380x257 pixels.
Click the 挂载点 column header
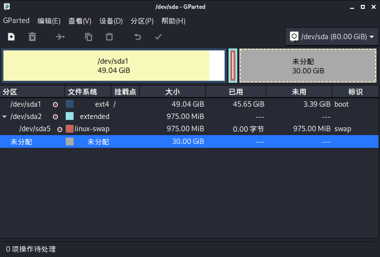(x=126, y=92)
